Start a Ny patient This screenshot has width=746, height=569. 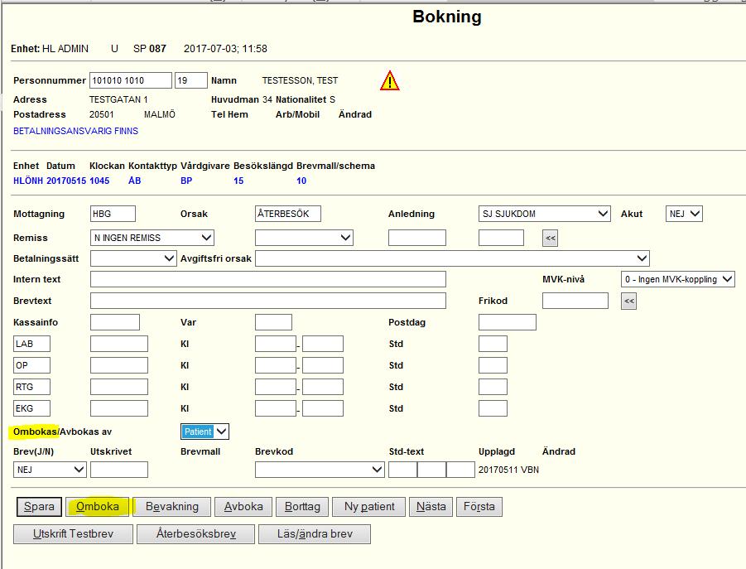pos(369,507)
